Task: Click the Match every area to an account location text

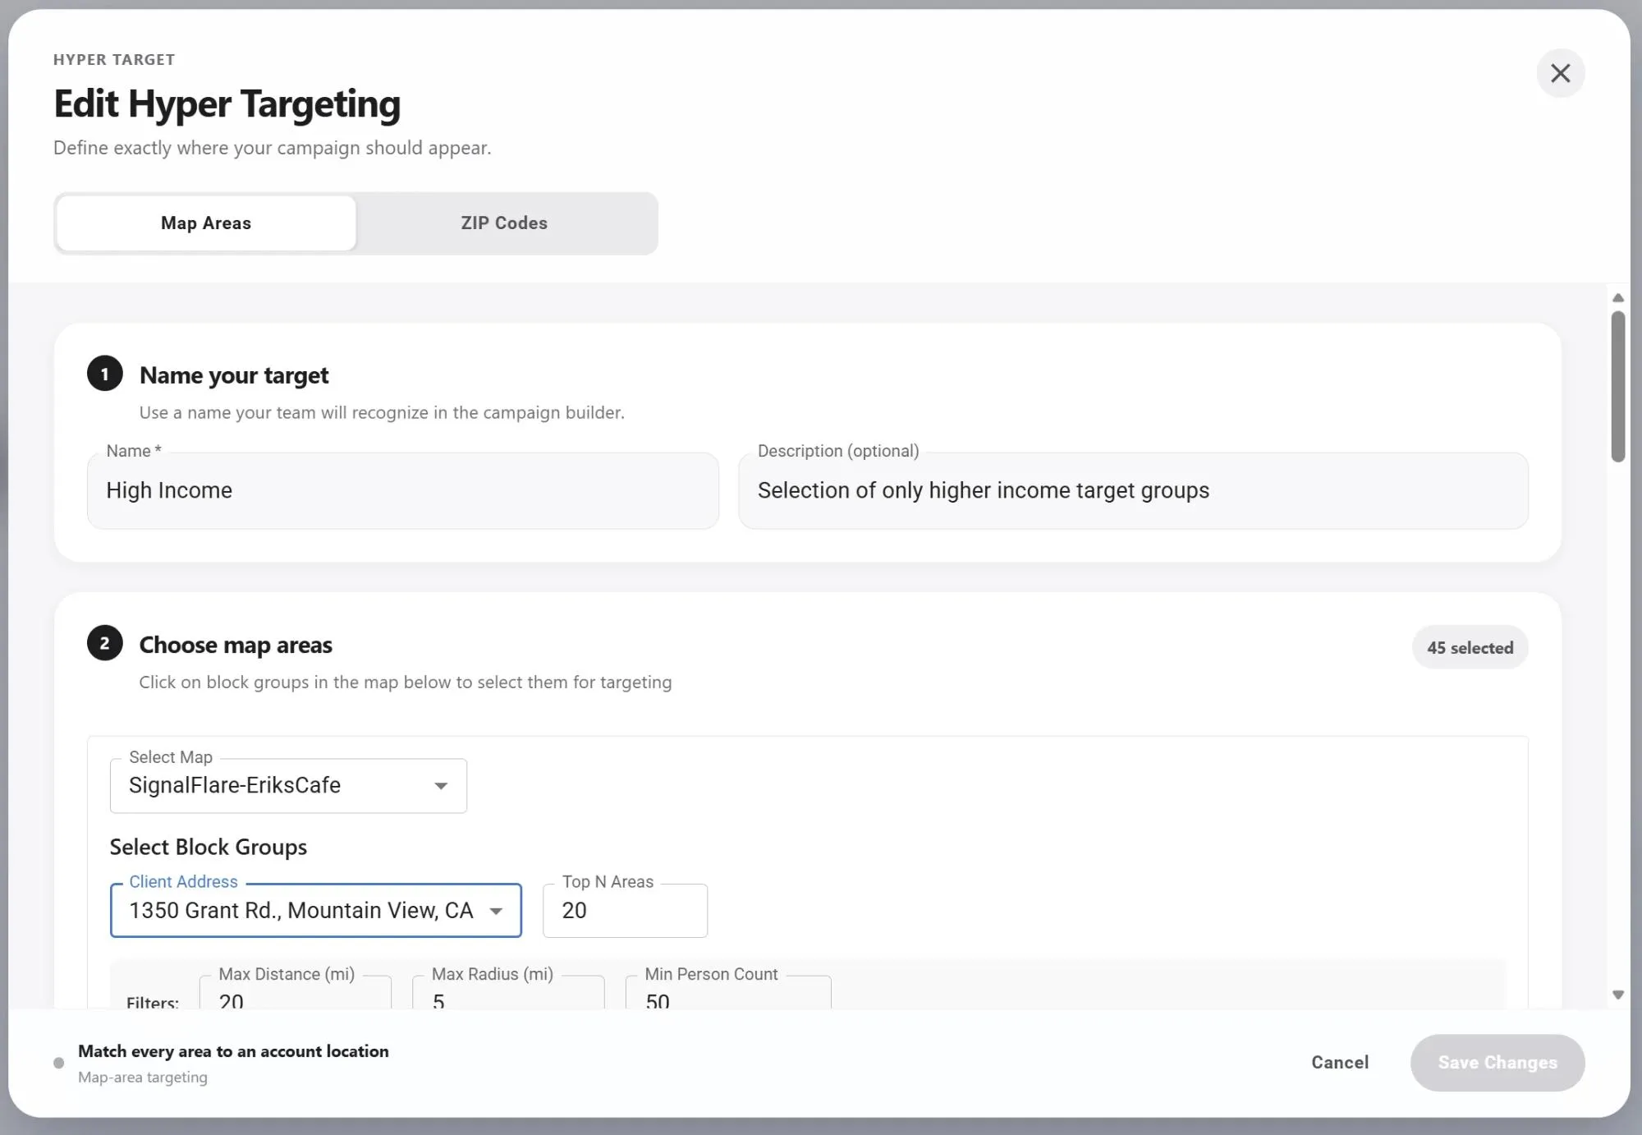Action: [x=233, y=1052]
